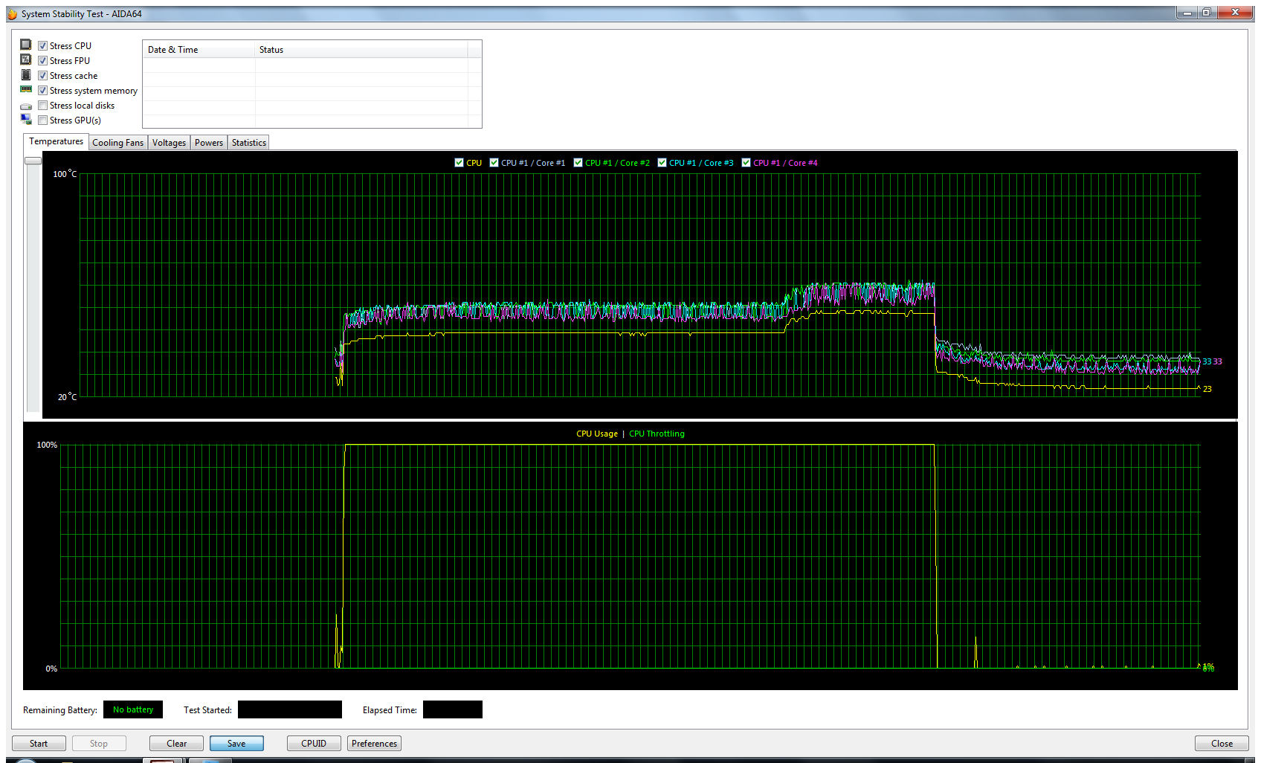Click the Date & Time column header

[x=199, y=50]
